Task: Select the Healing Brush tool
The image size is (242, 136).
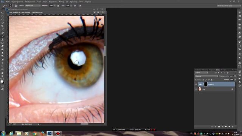Action: click(2, 33)
